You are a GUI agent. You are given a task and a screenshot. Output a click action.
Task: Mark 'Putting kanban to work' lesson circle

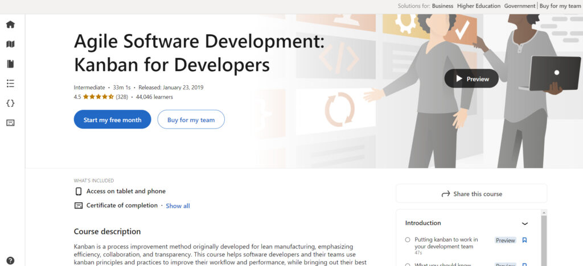pos(408,240)
